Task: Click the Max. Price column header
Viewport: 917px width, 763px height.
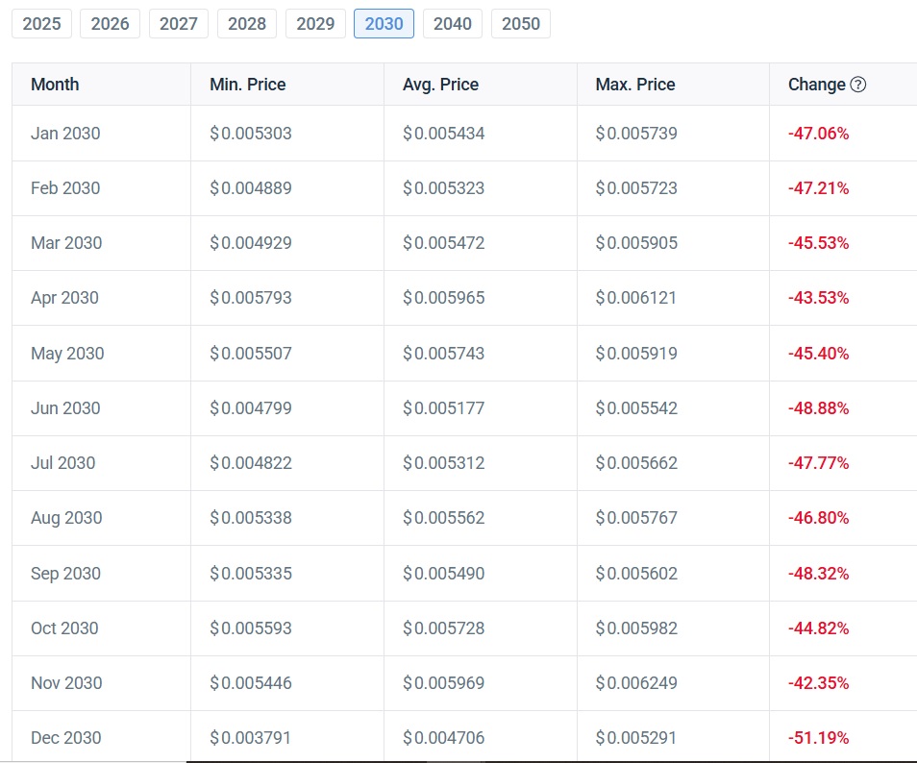Action: coord(634,85)
